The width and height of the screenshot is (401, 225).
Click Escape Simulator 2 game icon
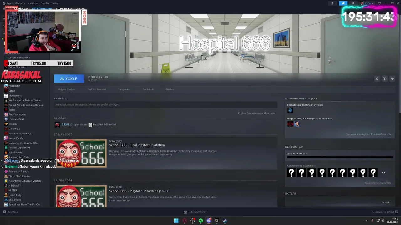(x=6, y=57)
